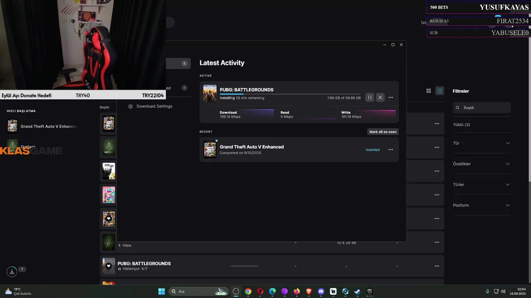Open the Windows Start menu
Image resolution: width=531 pixels, height=298 pixels.
tap(161, 291)
